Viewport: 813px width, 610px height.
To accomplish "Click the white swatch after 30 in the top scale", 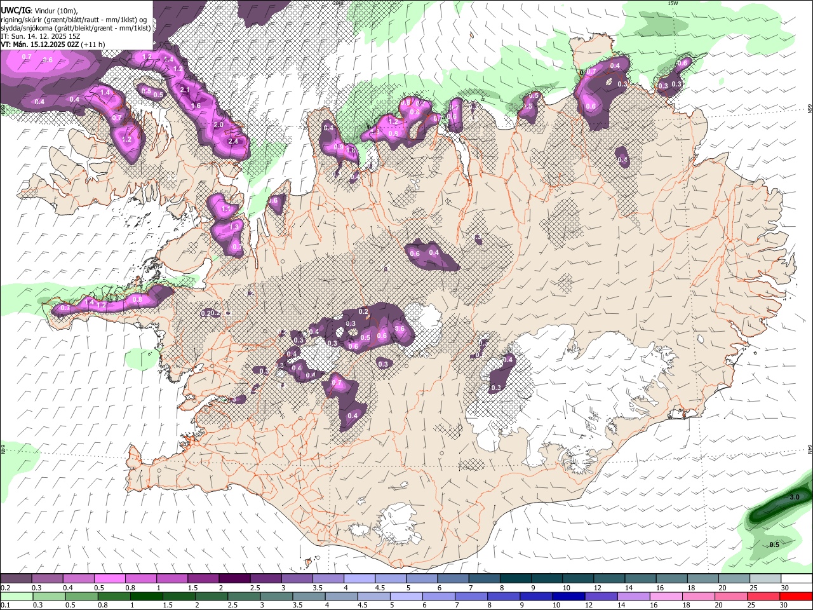I will [795, 578].
